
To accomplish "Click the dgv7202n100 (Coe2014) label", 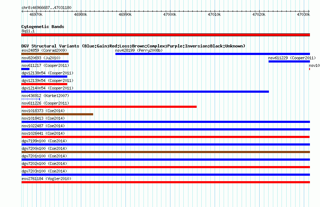I will tap(44, 164).
